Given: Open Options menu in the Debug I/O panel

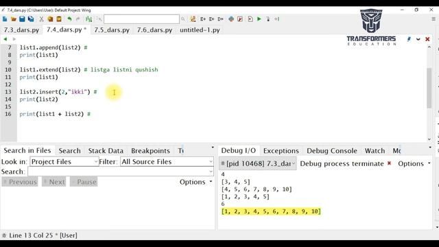Looking at the screenshot, I should 414,163.
